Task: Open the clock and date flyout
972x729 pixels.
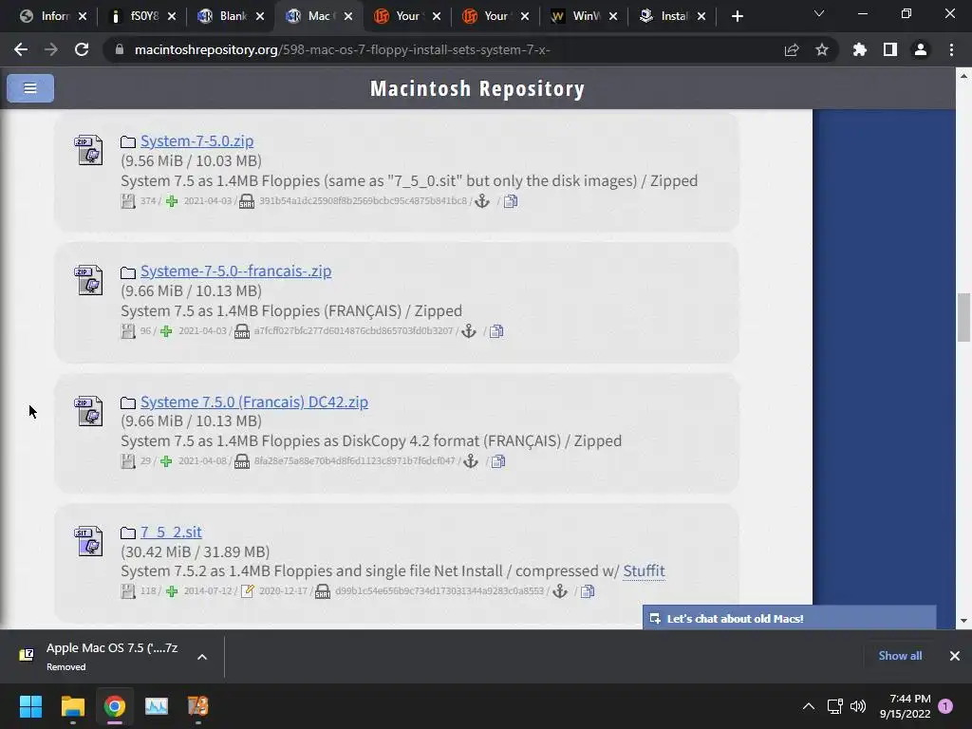Action: [x=905, y=706]
